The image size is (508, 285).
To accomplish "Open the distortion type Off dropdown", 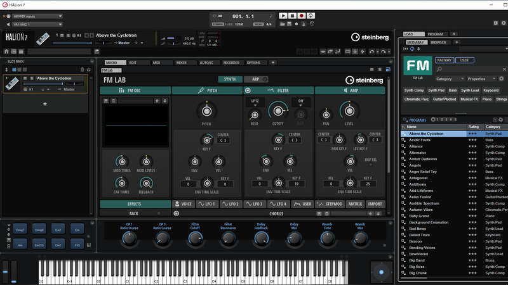I will point(300,102).
